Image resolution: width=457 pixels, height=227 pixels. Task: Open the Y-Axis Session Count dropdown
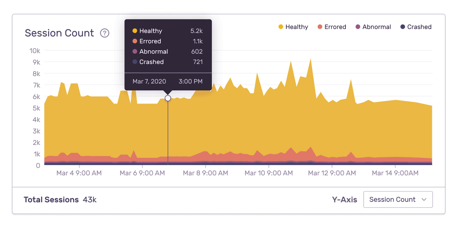[398, 199]
